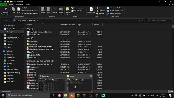This screenshot has width=174, height=98.
Task: Click the Pegar clipboard icon
Action: tap(18, 9)
